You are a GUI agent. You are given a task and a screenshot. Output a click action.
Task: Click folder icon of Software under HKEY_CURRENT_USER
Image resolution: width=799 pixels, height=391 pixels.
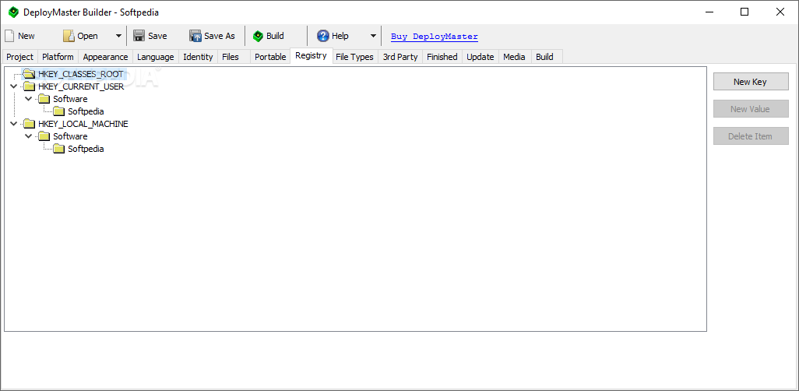coord(44,99)
